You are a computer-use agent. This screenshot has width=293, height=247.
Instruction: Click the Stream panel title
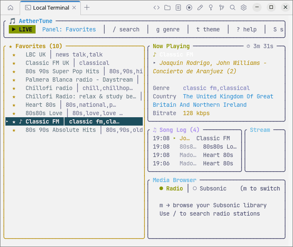260,130
